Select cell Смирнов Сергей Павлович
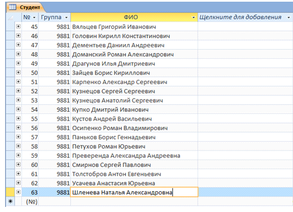Screen dimensions: 293x212 [134, 165]
